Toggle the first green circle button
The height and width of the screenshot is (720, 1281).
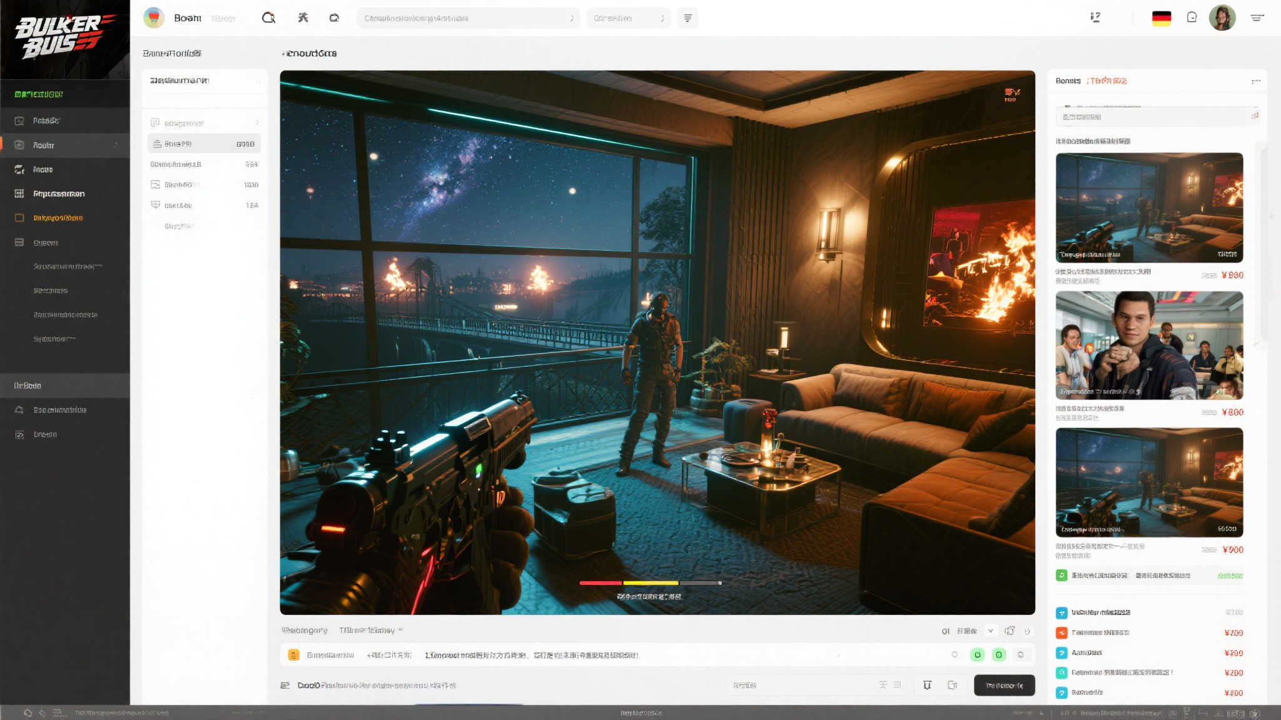click(x=977, y=655)
